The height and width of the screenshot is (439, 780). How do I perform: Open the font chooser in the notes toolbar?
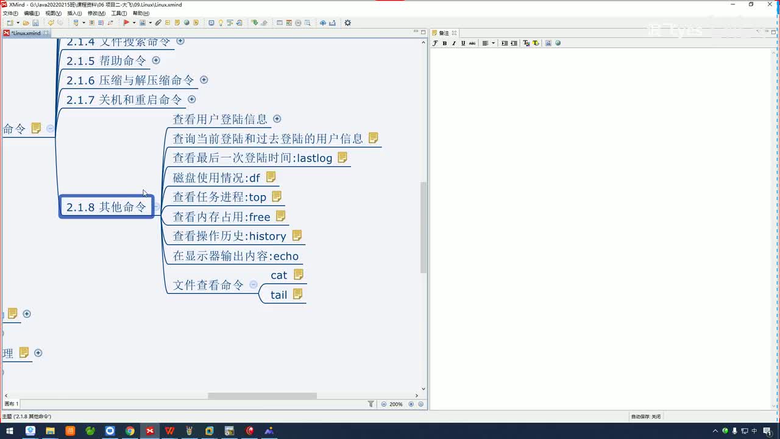[435, 43]
